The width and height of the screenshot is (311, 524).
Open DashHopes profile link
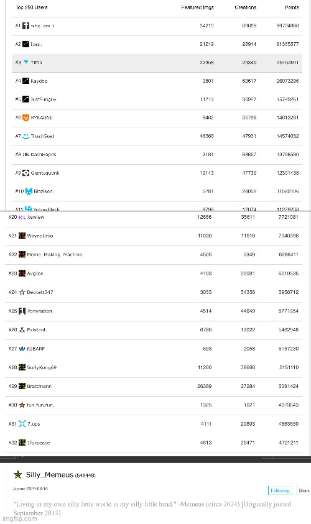[44, 154]
